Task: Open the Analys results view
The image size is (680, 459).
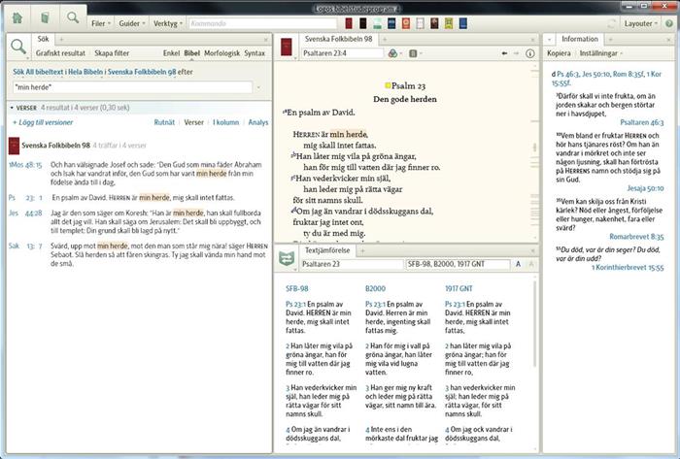Action: pos(258,122)
